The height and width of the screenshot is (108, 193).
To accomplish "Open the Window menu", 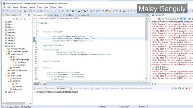I will [53, 7].
